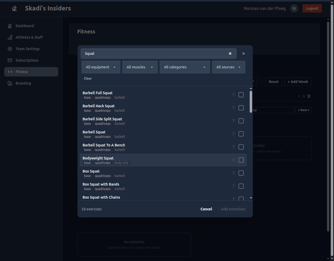Clear the Squat search text with the X
Screen dimensions: 334x261
(230, 54)
